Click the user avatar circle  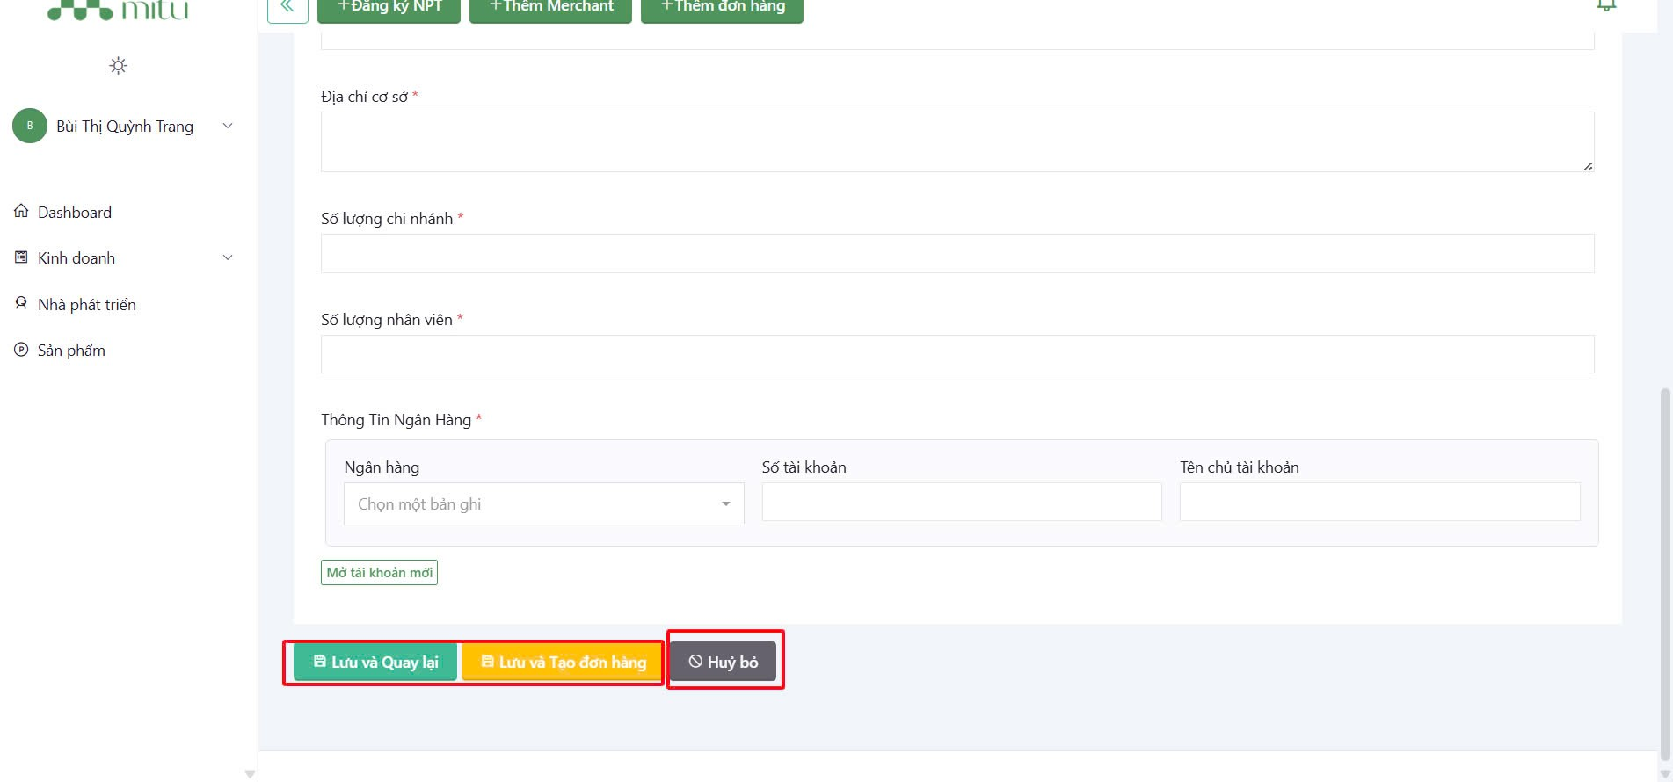coord(30,126)
